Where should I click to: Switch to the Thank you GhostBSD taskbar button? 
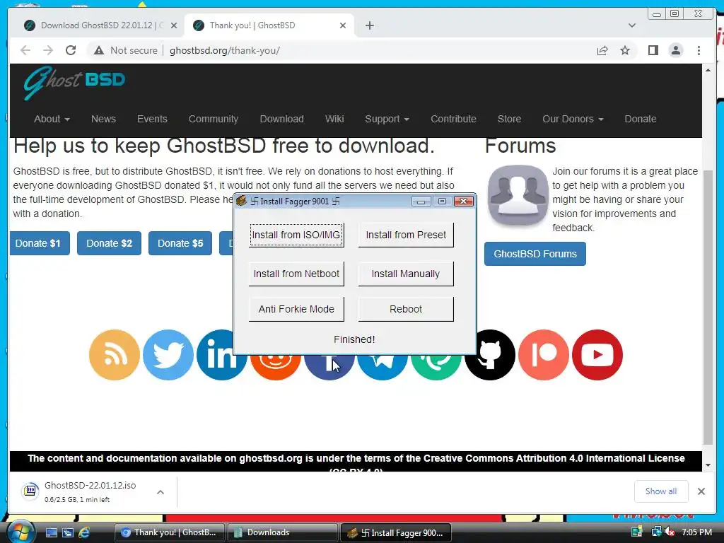[x=169, y=532]
